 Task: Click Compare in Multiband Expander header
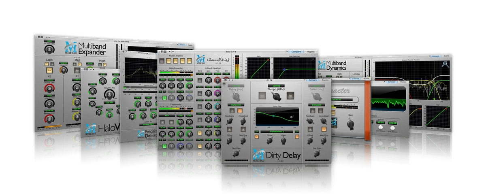coord(181,45)
